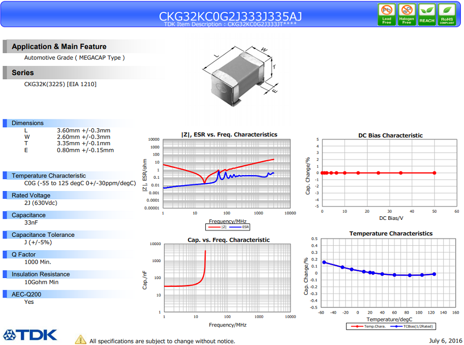Click the TCBias(1/2Rated) blue legend entry

tap(411, 326)
